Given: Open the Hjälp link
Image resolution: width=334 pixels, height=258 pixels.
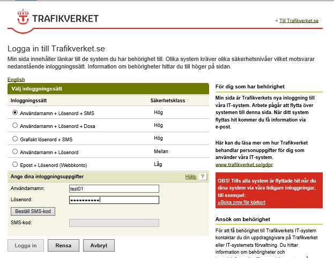Looking at the screenshot, I should [191, 177].
